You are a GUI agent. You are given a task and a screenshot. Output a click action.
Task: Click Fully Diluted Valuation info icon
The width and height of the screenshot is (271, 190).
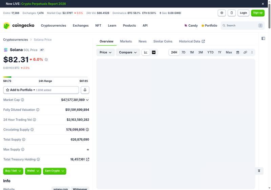tap(38, 110)
